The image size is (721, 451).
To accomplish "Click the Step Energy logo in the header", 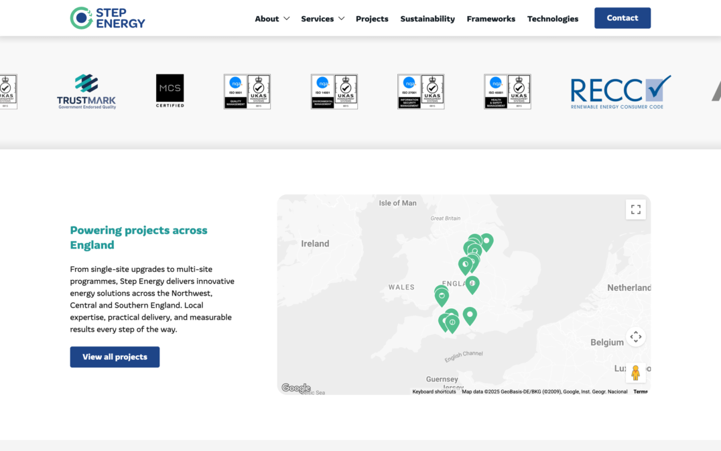I will (x=107, y=17).
